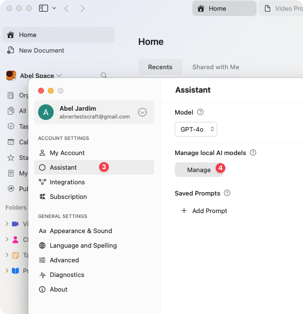The height and width of the screenshot is (314, 303).
Task: Click the Integrations nodes icon
Action: pyautogui.click(x=42, y=182)
